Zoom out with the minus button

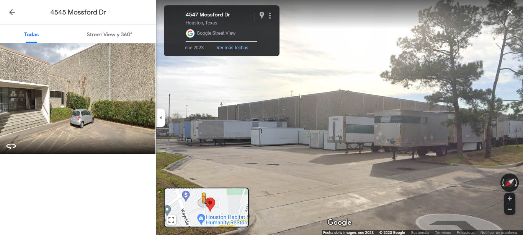pos(510,209)
